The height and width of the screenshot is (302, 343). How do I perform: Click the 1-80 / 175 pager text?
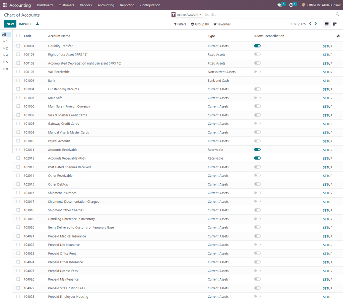click(298, 24)
